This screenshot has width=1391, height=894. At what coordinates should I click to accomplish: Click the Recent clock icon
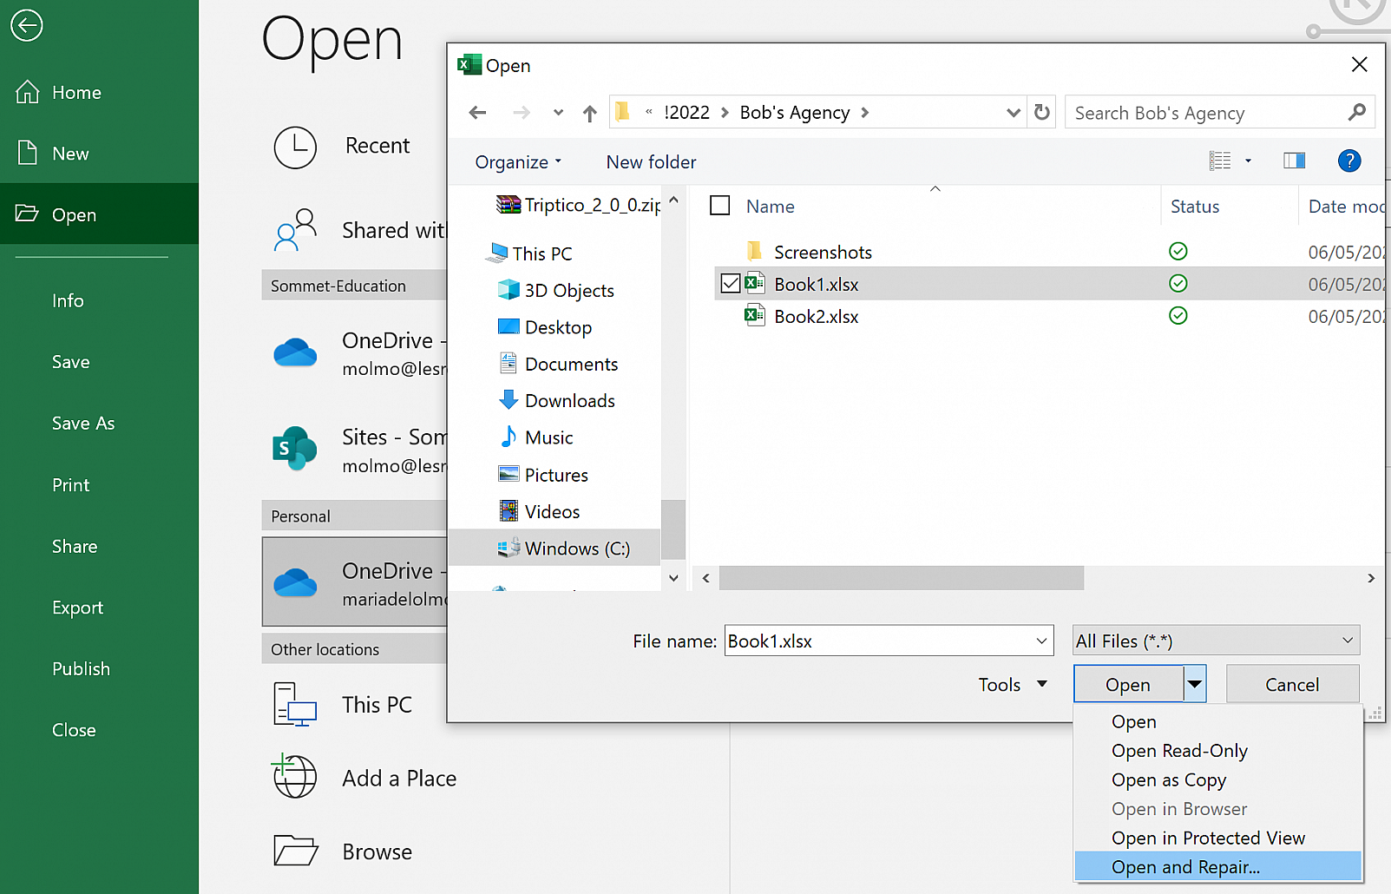click(x=295, y=147)
